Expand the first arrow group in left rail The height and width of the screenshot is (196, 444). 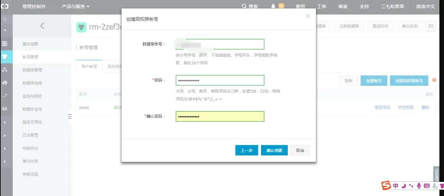pos(5,122)
